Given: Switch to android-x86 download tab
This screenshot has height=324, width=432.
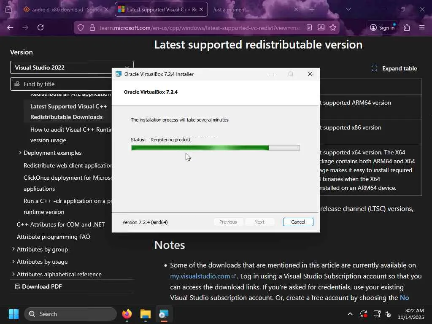Looking at the screenshot, I should [66, 9].
